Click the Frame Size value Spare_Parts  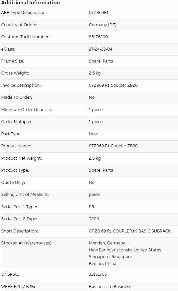pyautogui.click(x=101, y=61)
